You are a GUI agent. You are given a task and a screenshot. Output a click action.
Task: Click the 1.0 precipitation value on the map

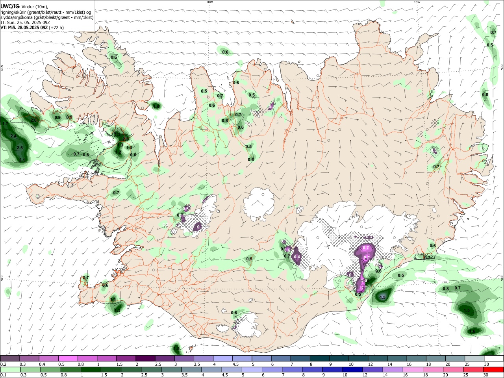[x=129, y=148]
